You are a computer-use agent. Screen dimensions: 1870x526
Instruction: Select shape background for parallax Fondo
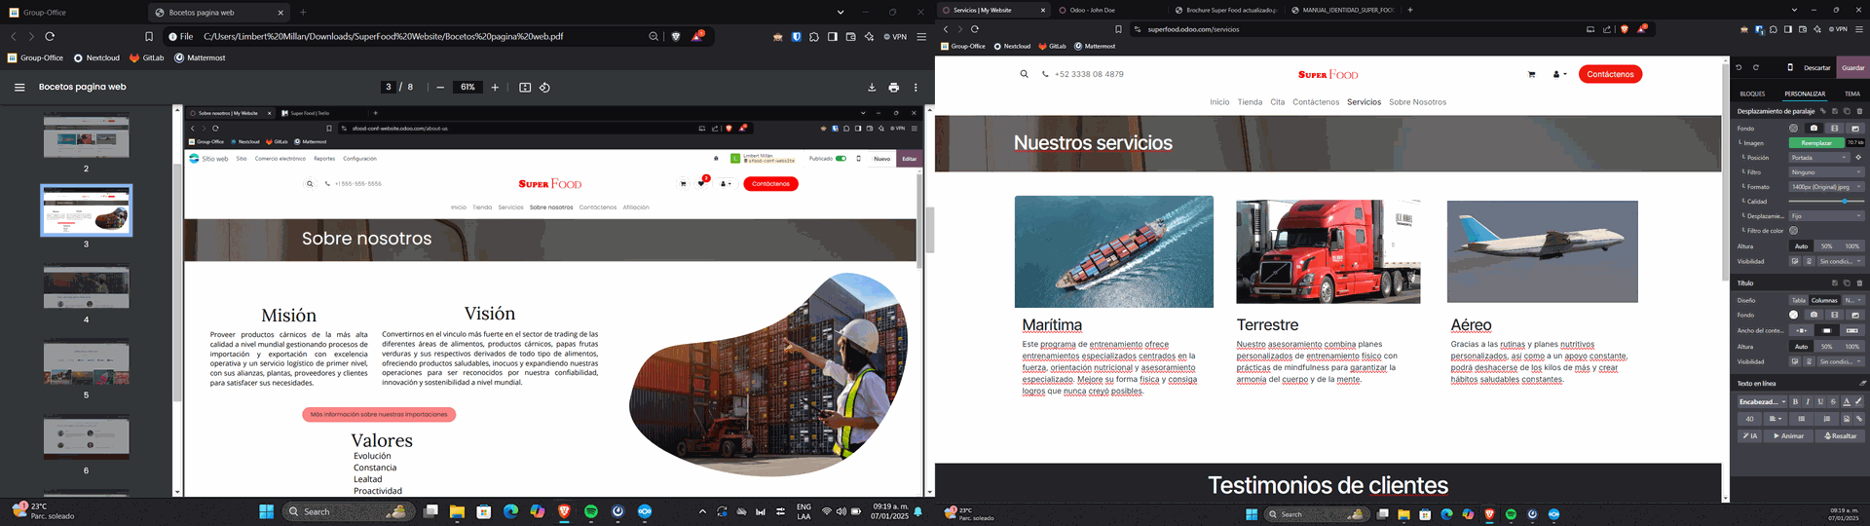tap(1855, 128)
